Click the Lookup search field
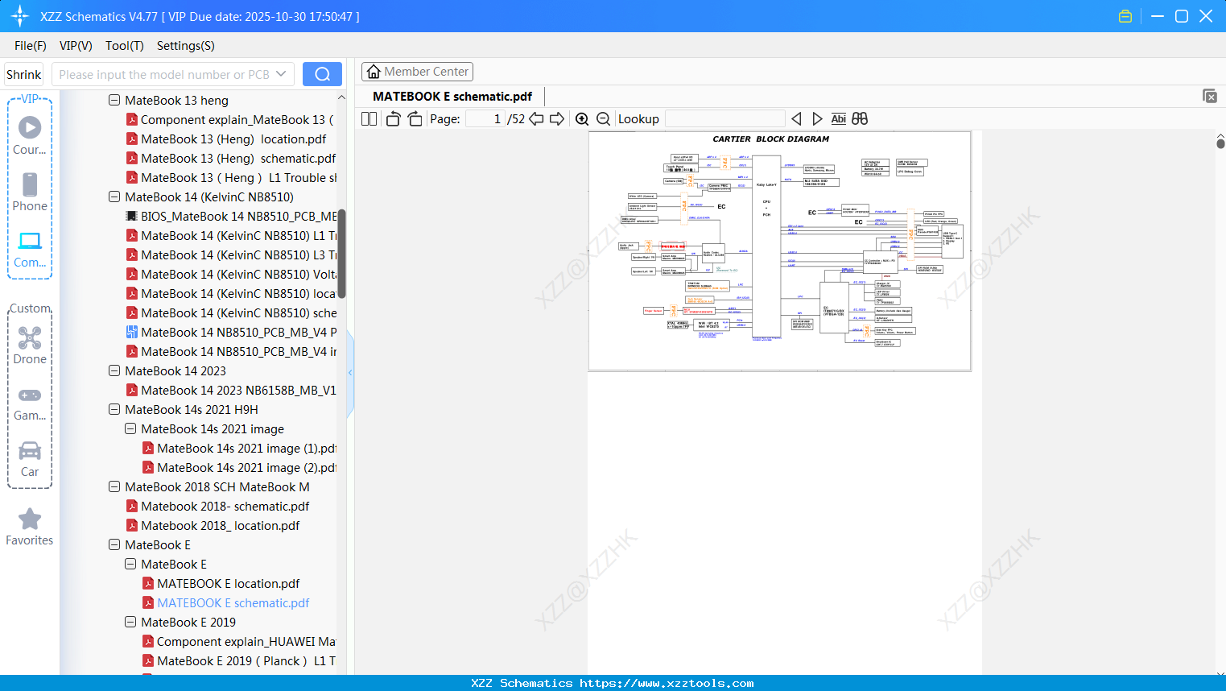 [x=725, y=119]
